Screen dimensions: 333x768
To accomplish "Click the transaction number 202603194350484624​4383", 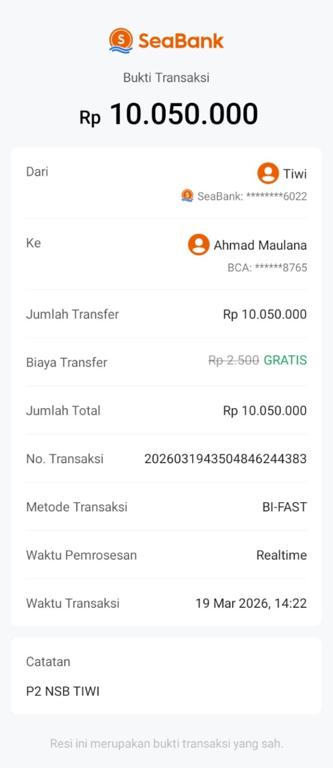I will (226, 459).
